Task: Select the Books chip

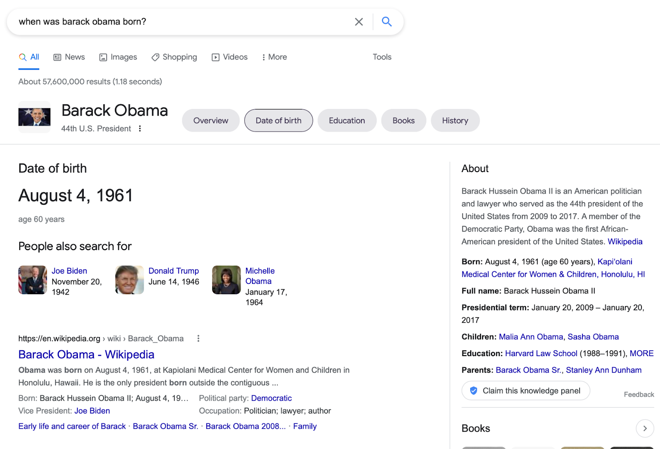Action: coord(403,121)
